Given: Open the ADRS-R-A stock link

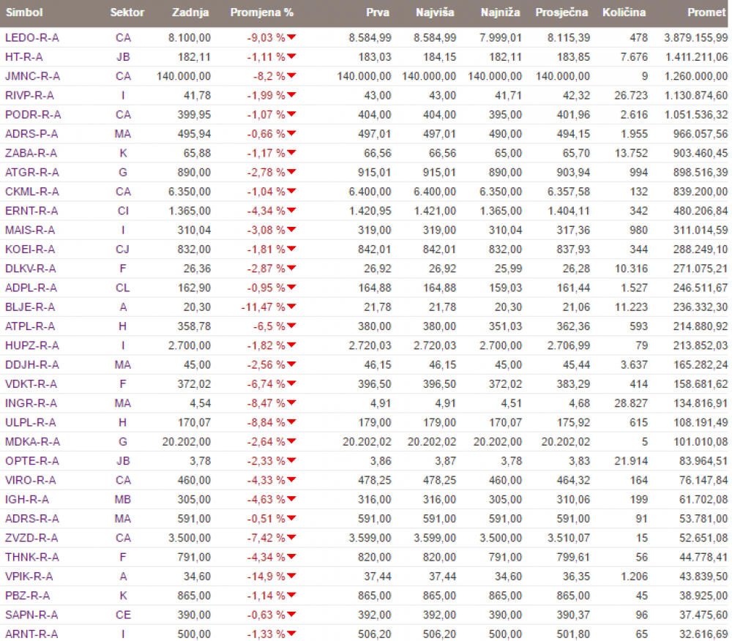Looking at the screenshot, I should 31,519.
